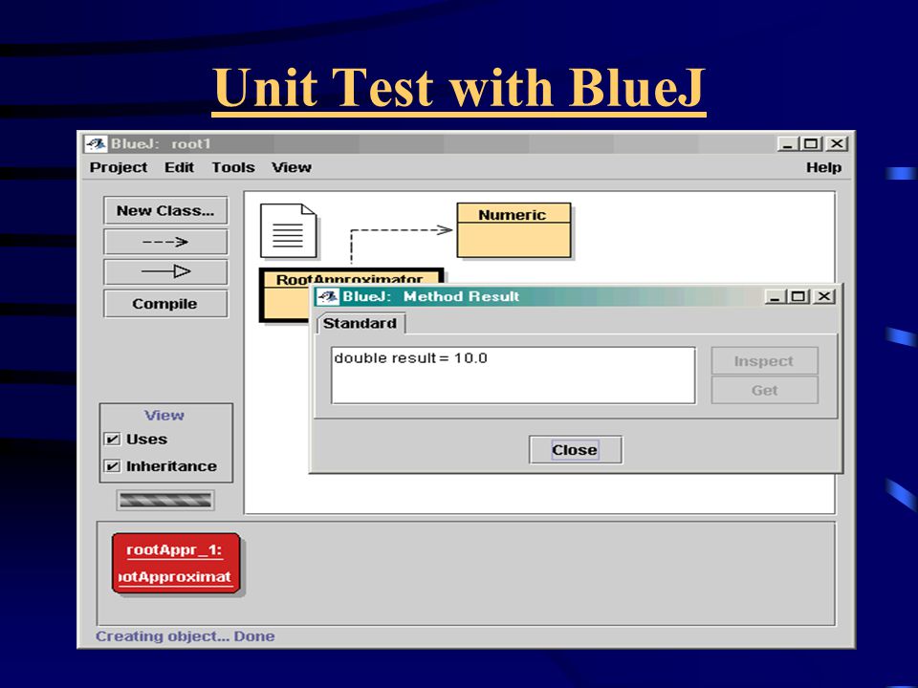Click the BlueJ icon in Method Result title bar

[x=328, y=296]
